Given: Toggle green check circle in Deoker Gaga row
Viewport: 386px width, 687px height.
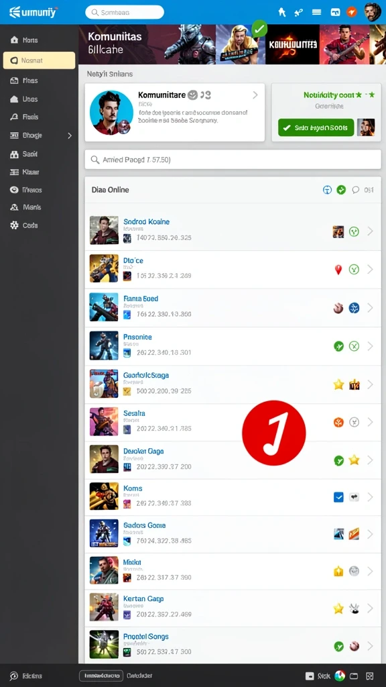Looking at the screenshot, I should (x=338, y=460).
